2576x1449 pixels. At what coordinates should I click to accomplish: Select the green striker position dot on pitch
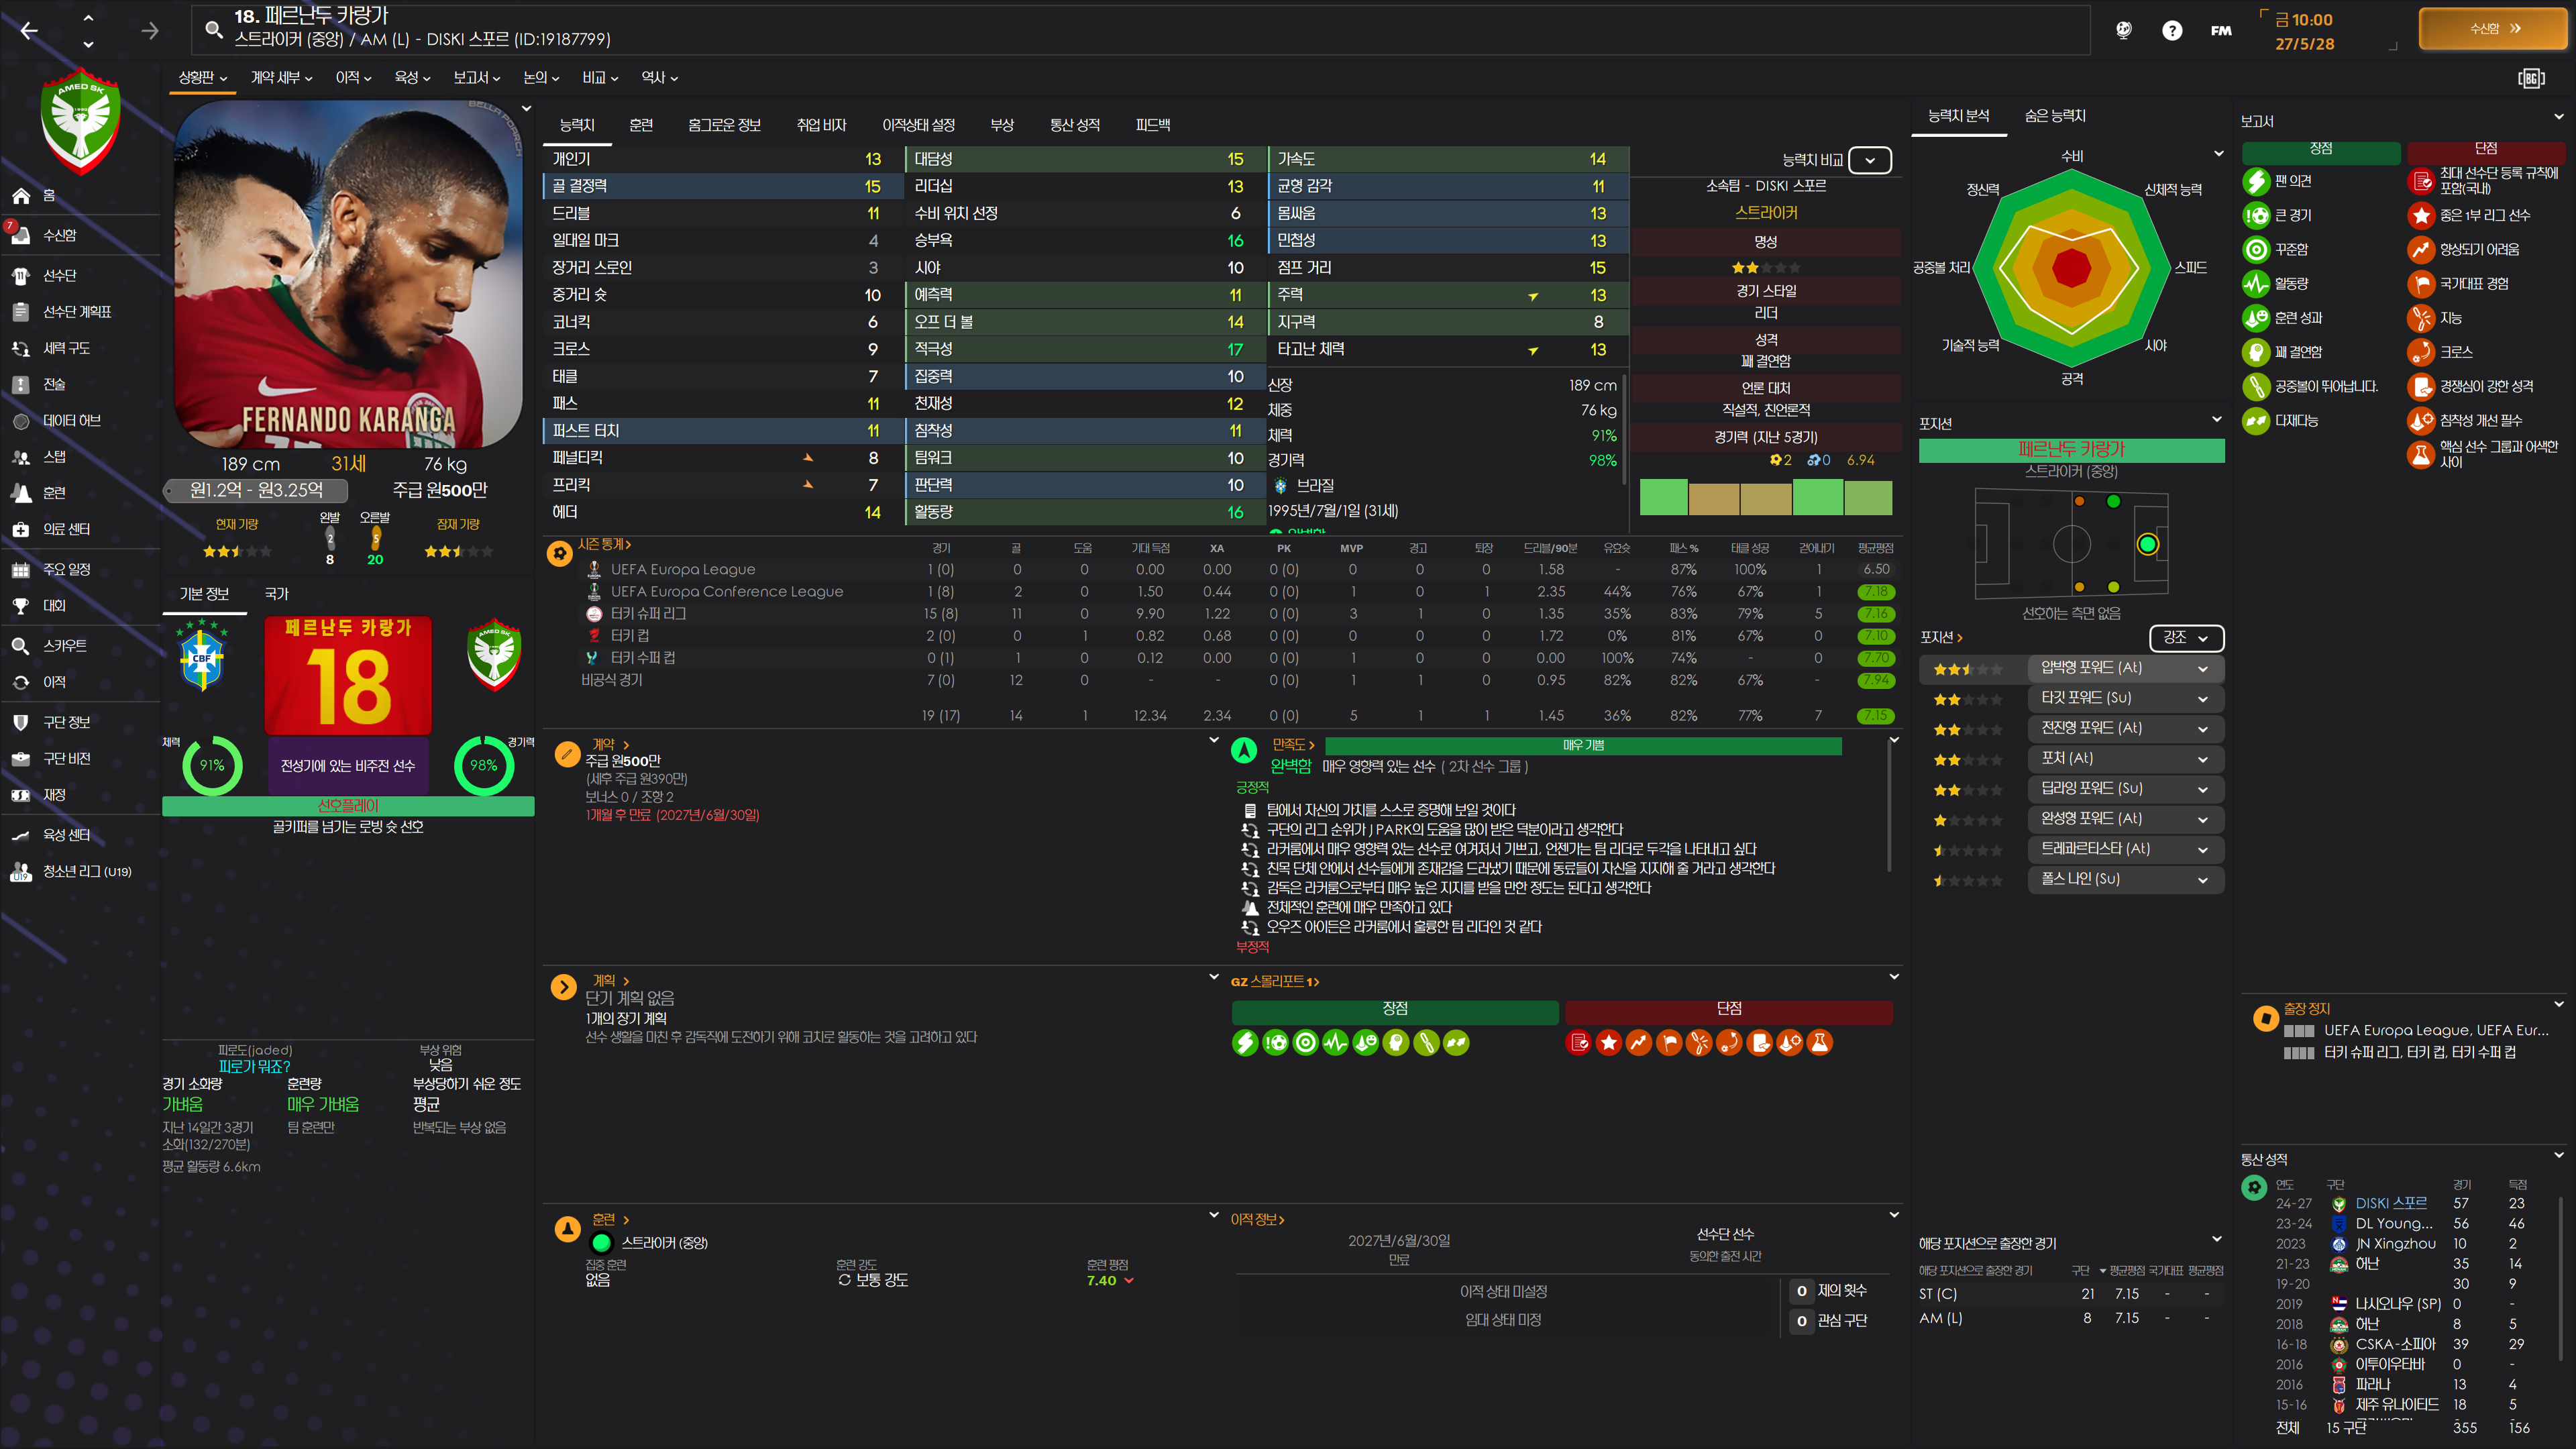pos(2147,544)
